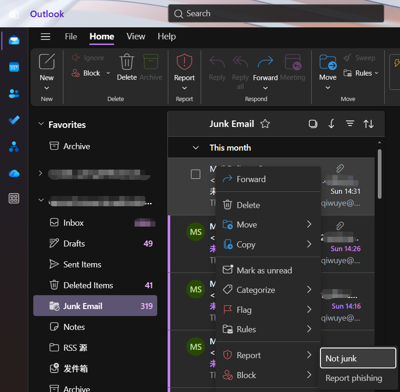This screenshot has width=400, height=392.
Task: Choose Not junk from the submenu
Action: click(357, 358)
